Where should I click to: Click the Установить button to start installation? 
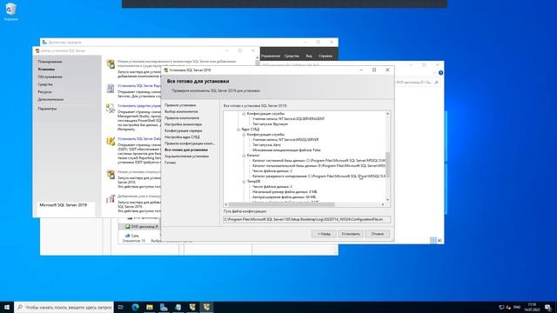(x=351, y=234)
